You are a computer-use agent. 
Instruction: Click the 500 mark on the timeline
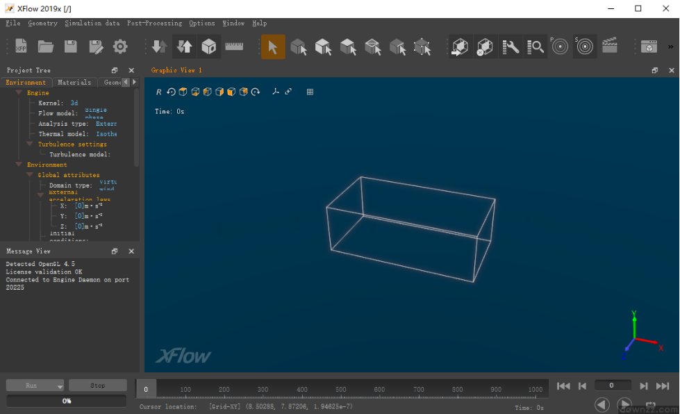[340, 390]
